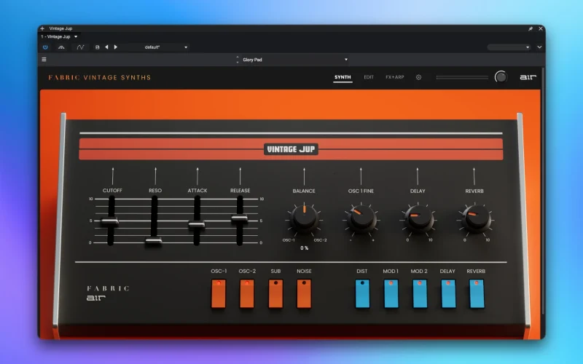Pin the plugin window
This screenshot has height=364, width=583.
531,28
